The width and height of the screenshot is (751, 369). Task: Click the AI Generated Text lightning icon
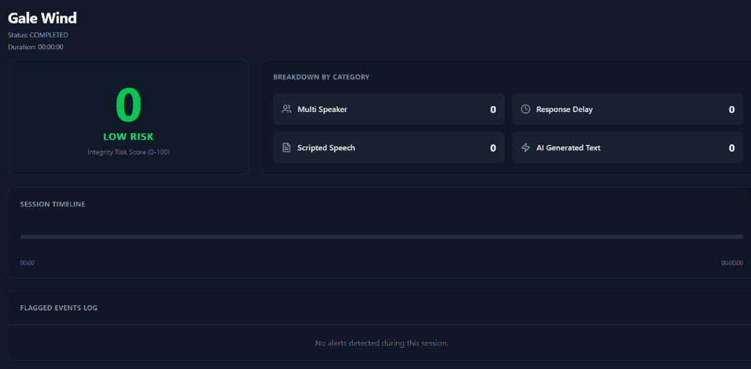[x=525, y=148]
